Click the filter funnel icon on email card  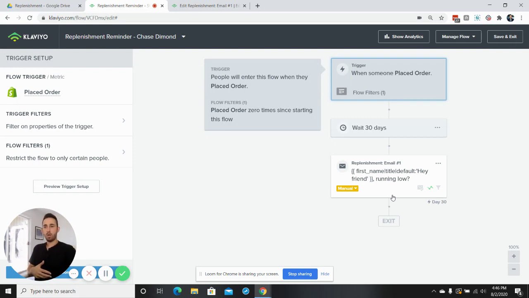click(x=438, y=188)
